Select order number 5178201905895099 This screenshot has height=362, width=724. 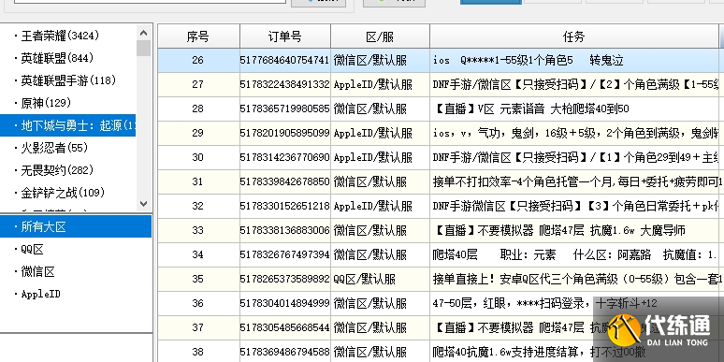click(285, 134)
